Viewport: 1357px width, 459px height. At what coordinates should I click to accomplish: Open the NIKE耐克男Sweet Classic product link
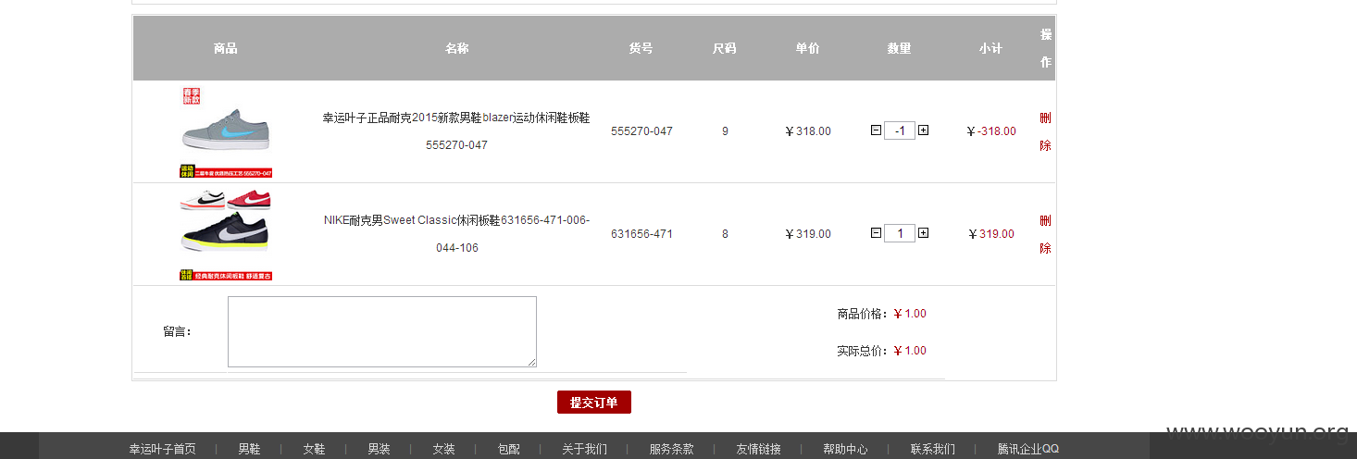coord(456,234)
